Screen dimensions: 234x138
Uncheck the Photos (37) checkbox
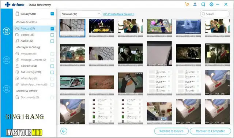tap(52, 29)
